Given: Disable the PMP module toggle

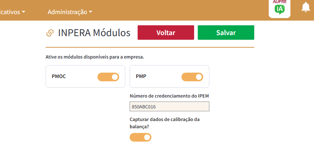Looking at the screenshot, I should pos(192,77).
